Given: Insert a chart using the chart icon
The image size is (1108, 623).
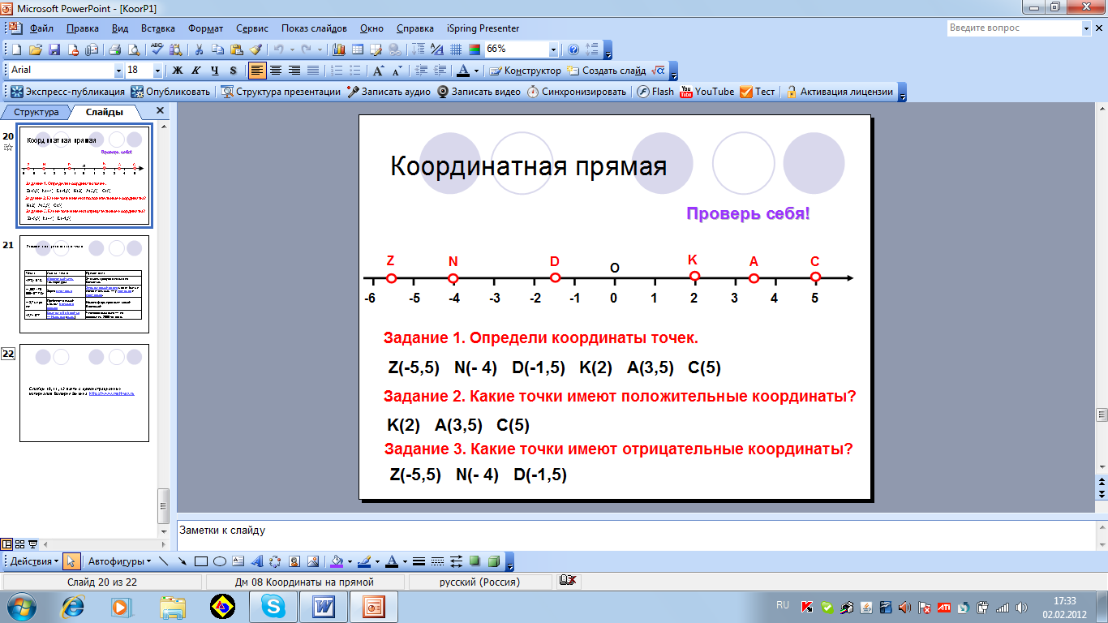Looking at the screenshot, I should (339, 49).
